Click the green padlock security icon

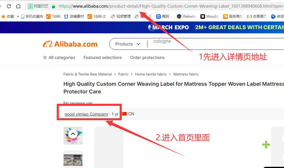click(x=53, y=6)
